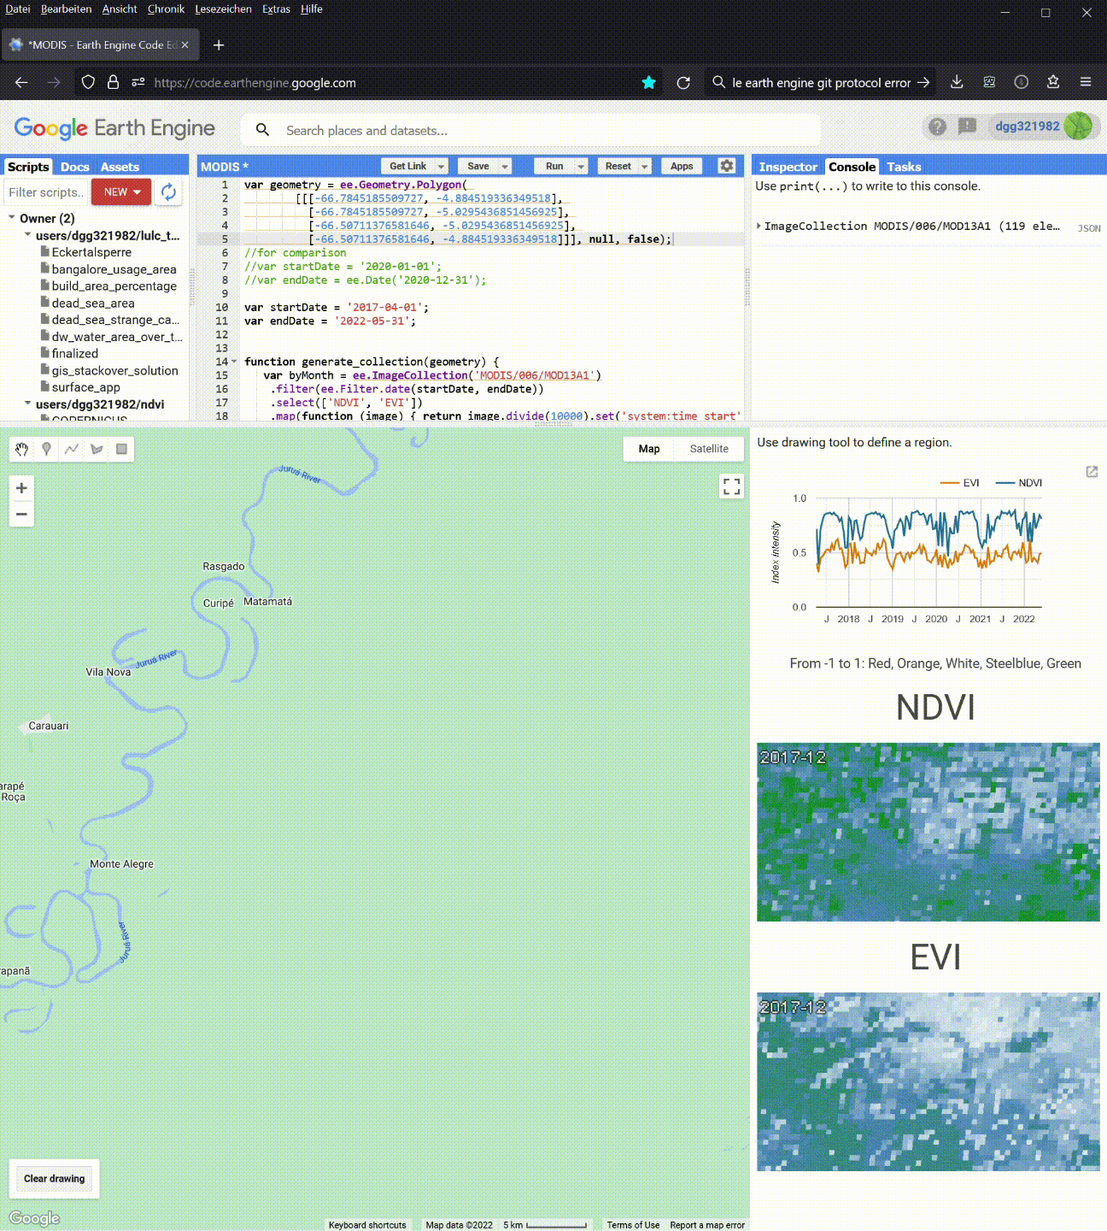Select the draw line tool

[72, 449]
